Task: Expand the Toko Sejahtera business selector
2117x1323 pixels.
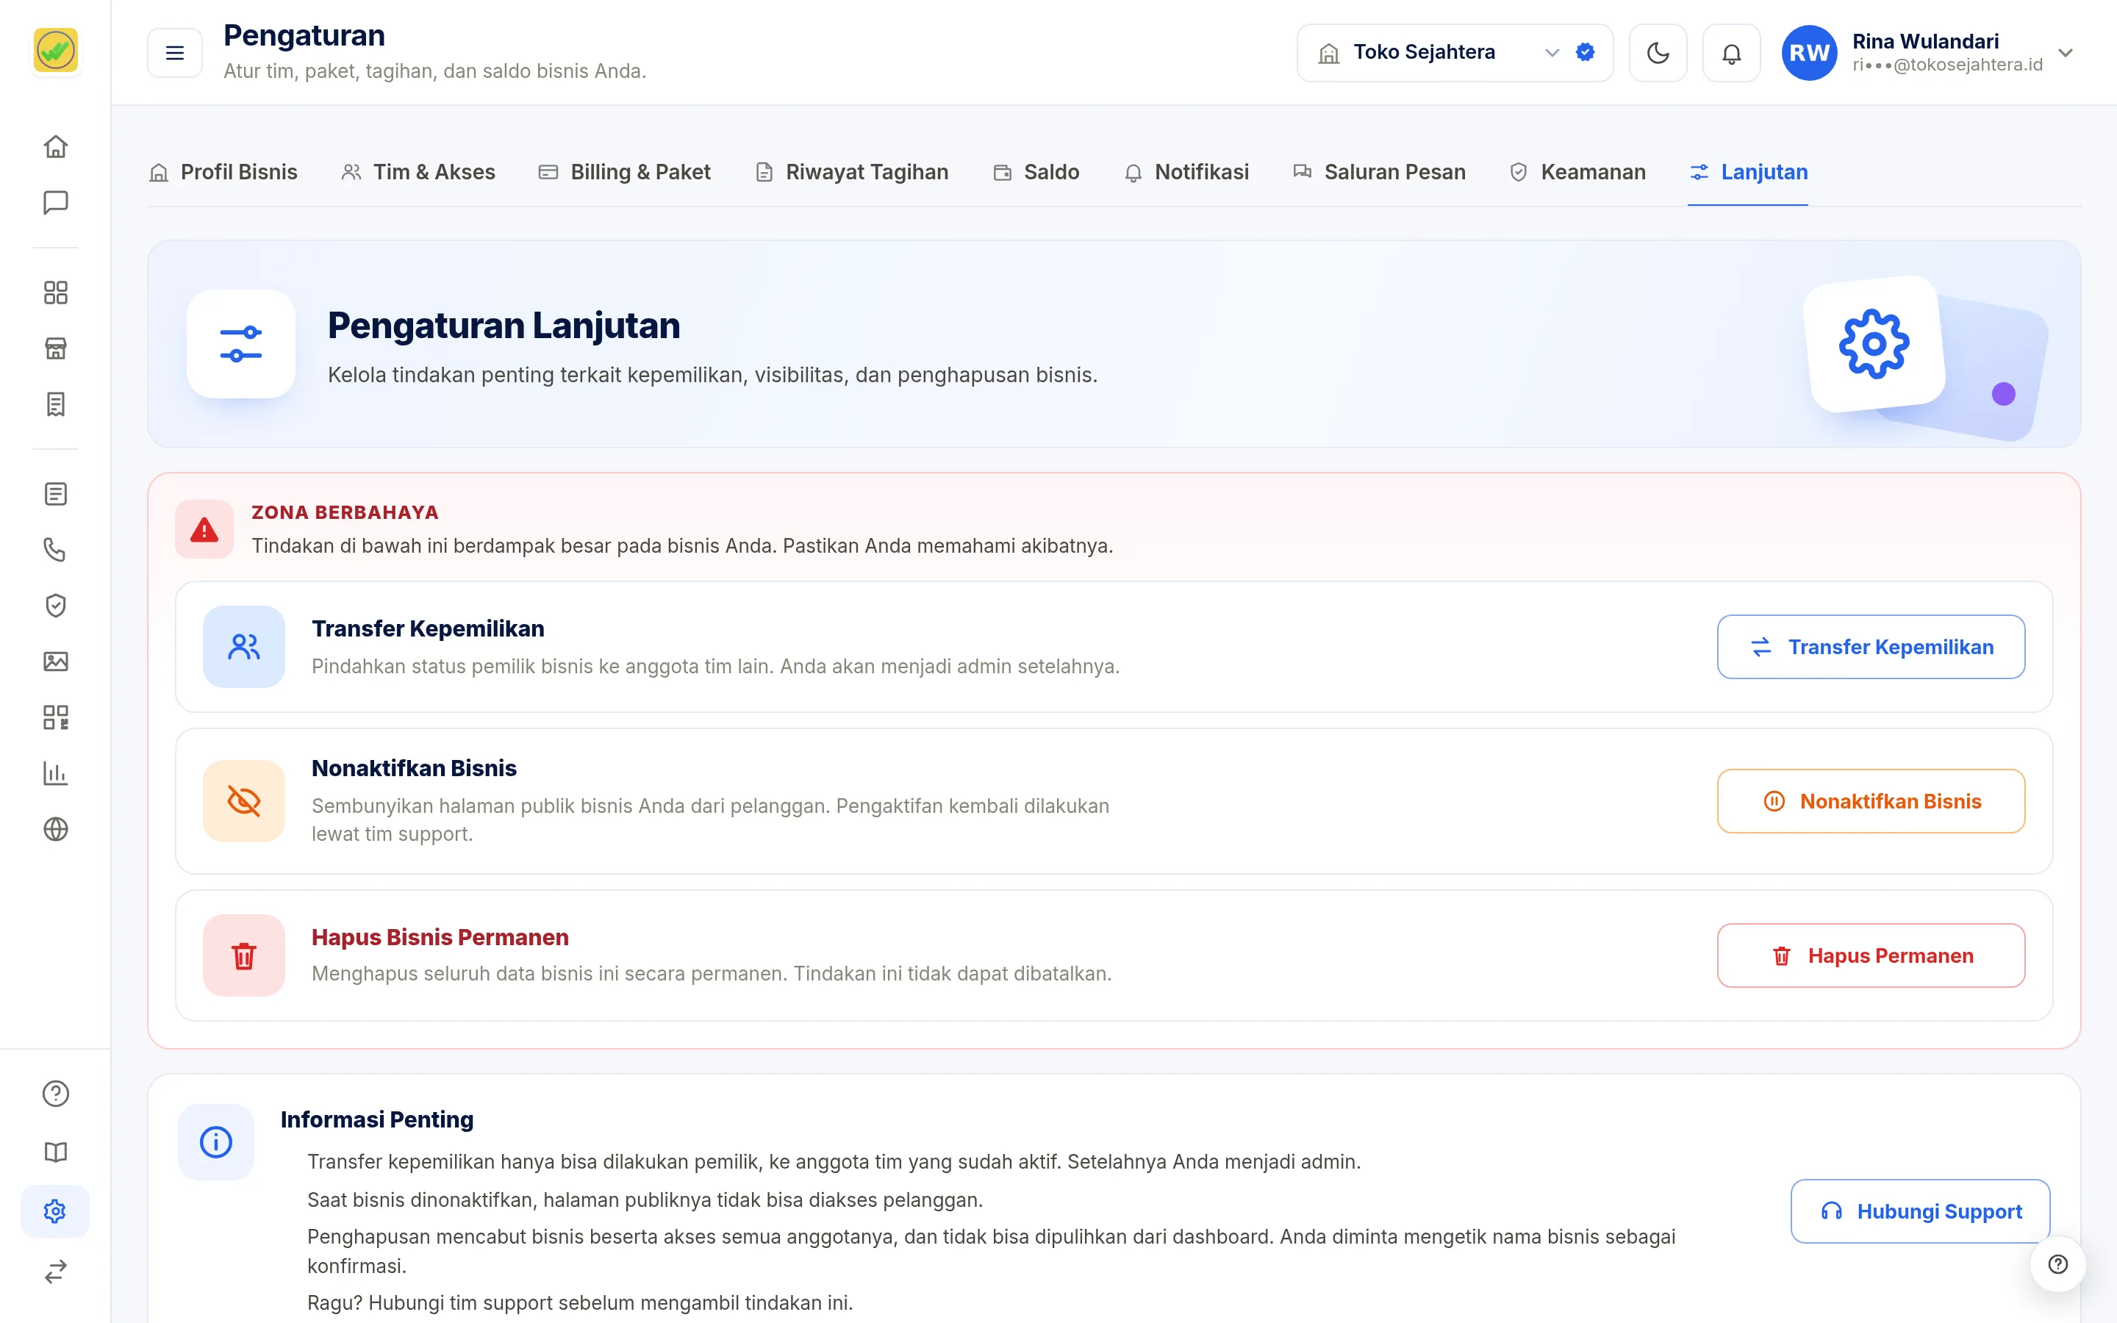Action: (1455, 54)
